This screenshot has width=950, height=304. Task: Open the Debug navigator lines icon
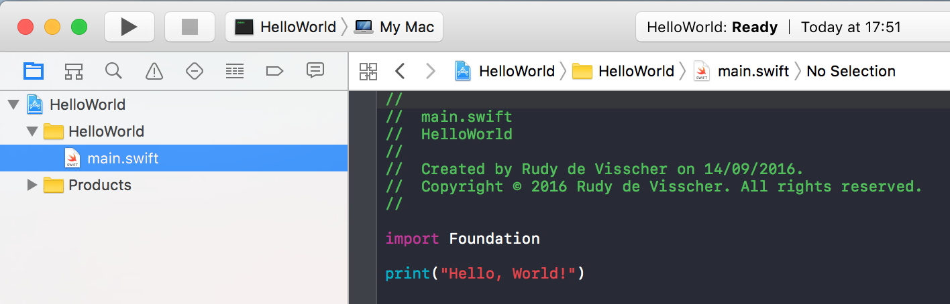coord(234,70)
